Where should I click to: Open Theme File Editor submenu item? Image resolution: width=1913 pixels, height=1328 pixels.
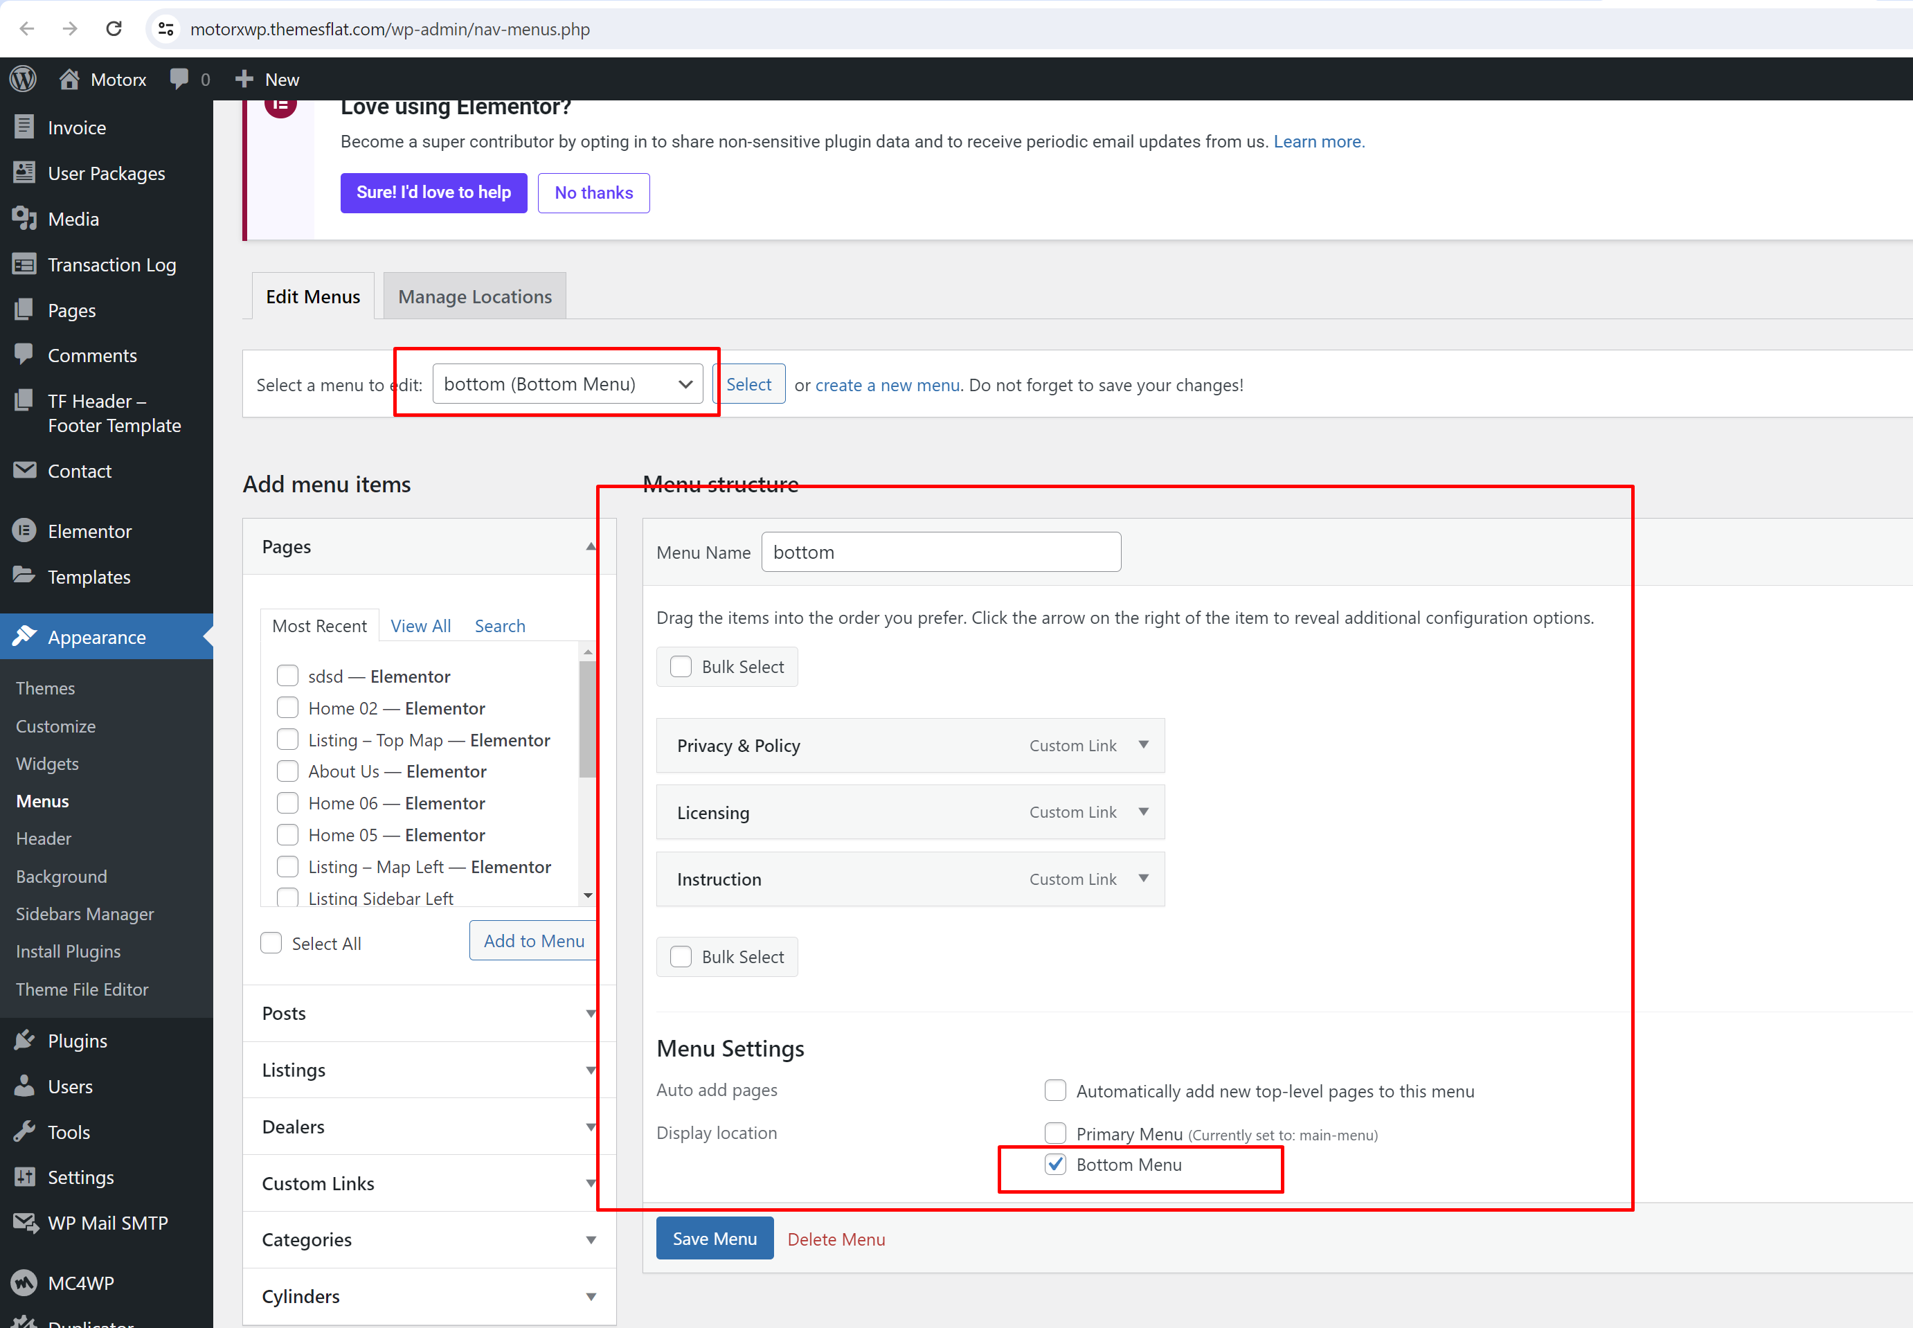(x=82, y=989)
